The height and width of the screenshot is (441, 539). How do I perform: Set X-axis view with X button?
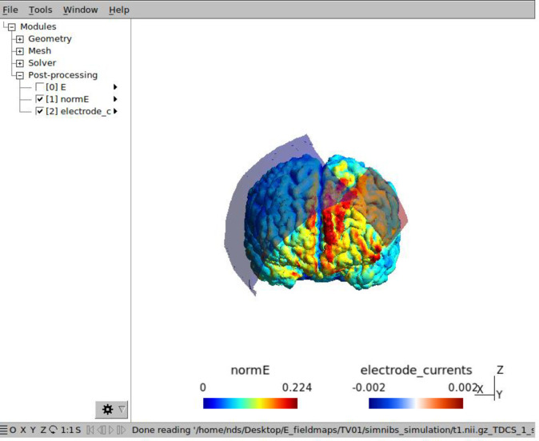[23, 430]
